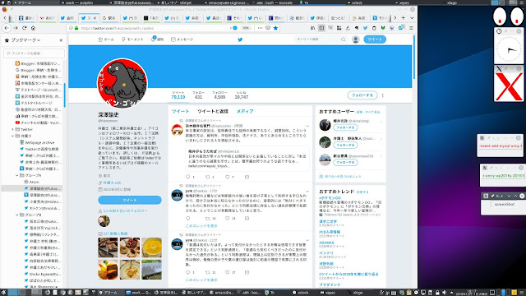Viewport: 526px width, 296px height.
Task: Open the チャンネルの動画 YouTube bookmark
Action: coord(38,123)
